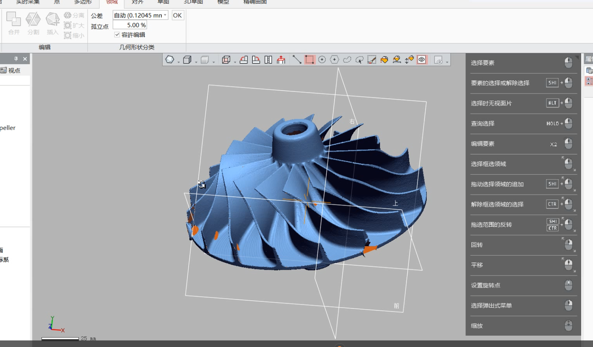593x347 pixels.
Task: Click the flip view direction icon
Action: tap(268, 60)
